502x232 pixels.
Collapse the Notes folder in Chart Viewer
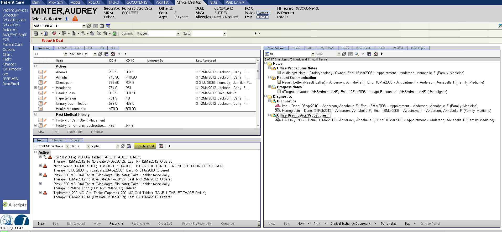tap(265, 63)
